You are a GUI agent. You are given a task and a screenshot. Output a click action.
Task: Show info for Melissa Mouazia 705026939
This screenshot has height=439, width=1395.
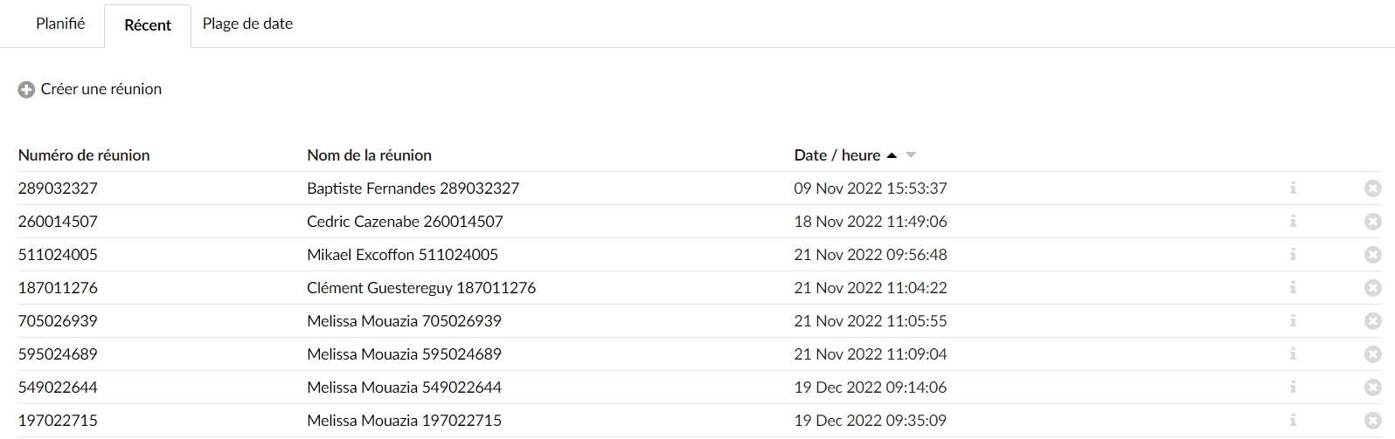(x=1293, y=320)
